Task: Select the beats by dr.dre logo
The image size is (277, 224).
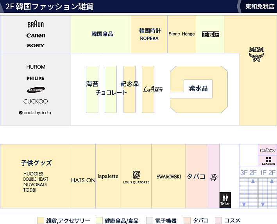Action: pyautogui.click(x=35, y=113)
